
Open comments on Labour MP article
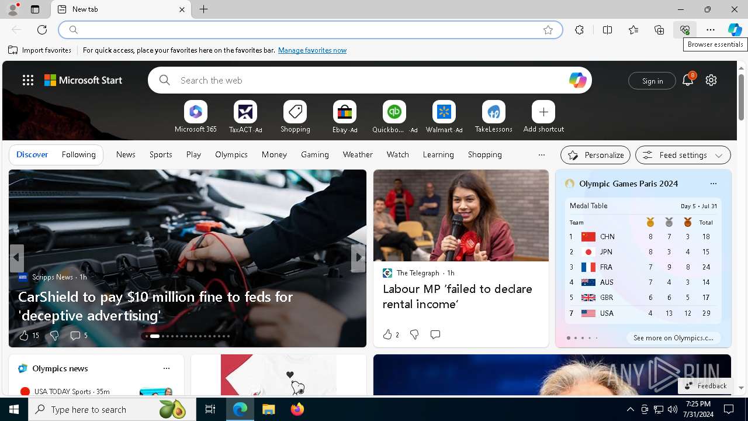pos(435,334)
